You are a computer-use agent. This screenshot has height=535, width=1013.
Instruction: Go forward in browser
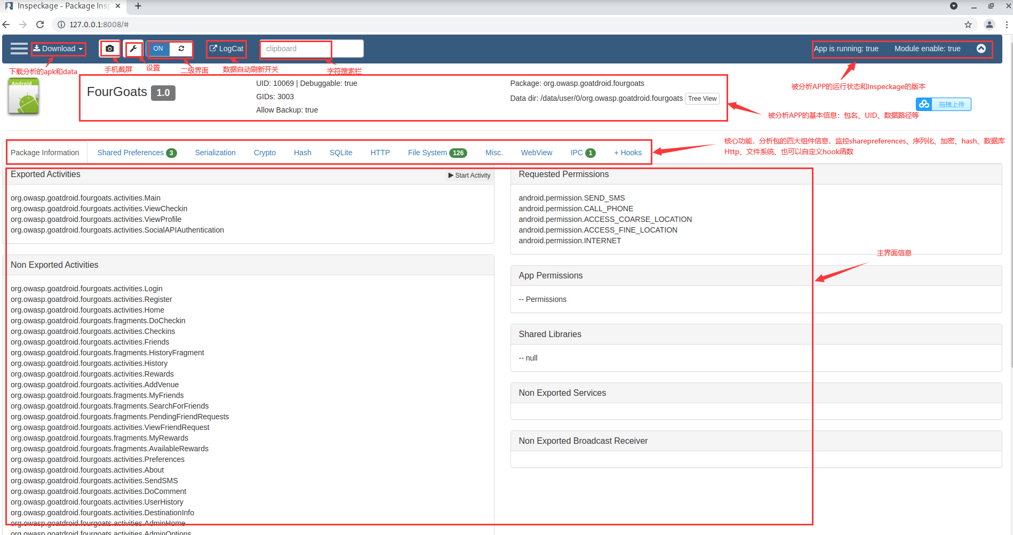point(23,25)
